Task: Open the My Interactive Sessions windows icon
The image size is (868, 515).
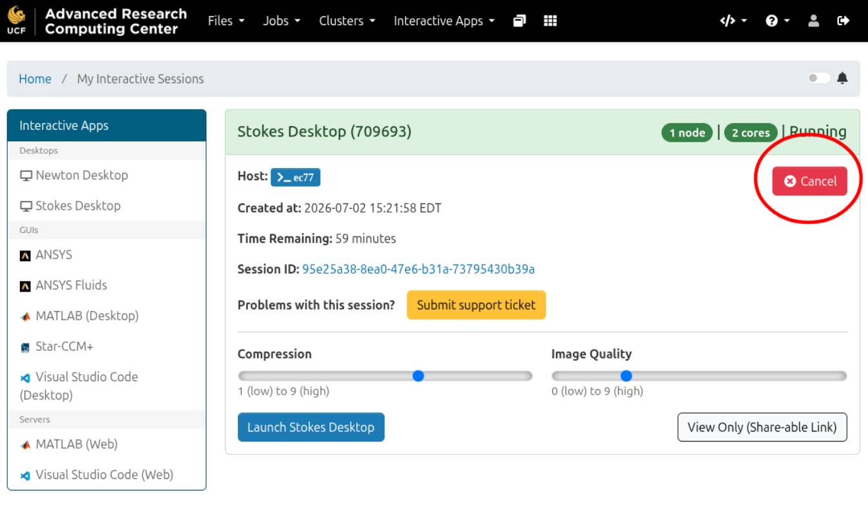Action: (x=519, y=21)
